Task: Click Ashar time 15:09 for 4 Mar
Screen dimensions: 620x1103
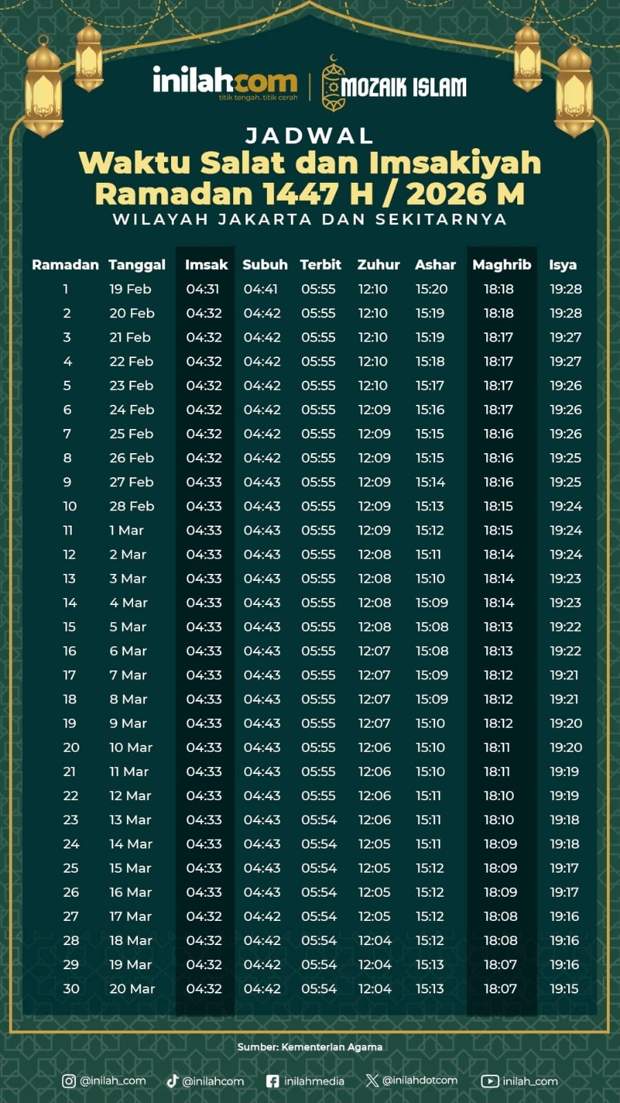Action: pos(432,603)
